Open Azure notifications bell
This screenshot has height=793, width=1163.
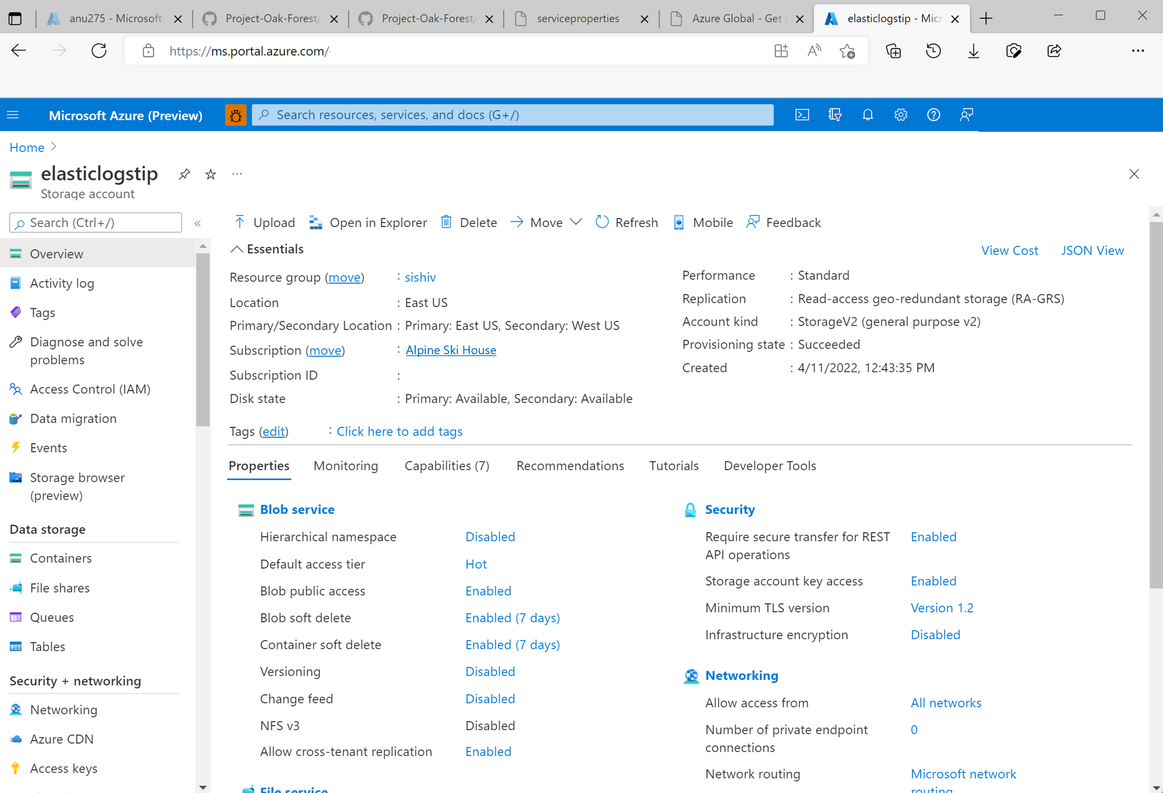click(x=867, y=115)
